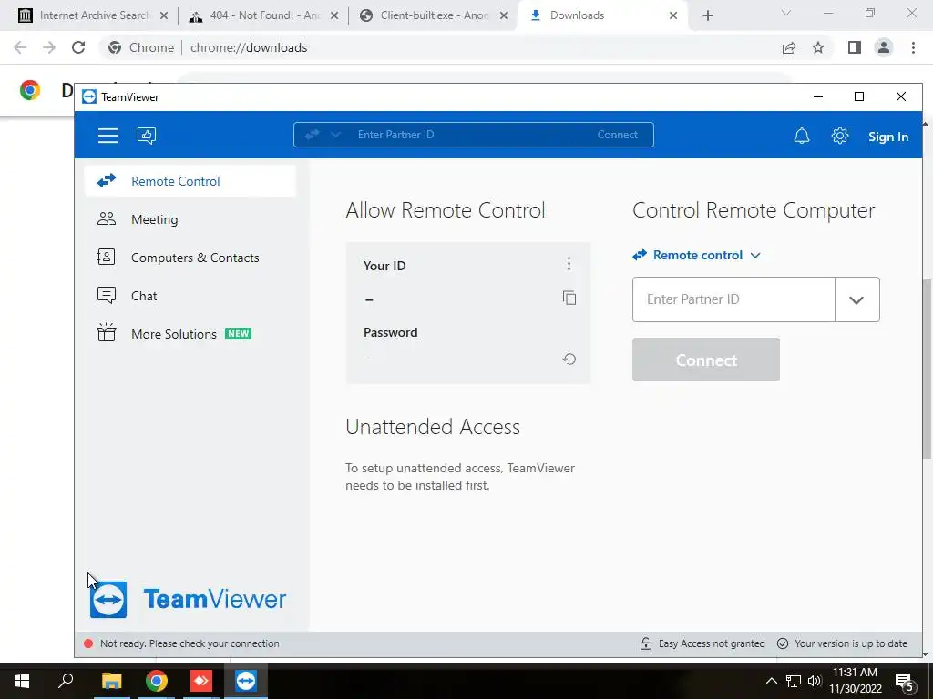Click Chrome forward navigation arrow
The width and height of the screenshot is (933, 699).
point(49,47)
